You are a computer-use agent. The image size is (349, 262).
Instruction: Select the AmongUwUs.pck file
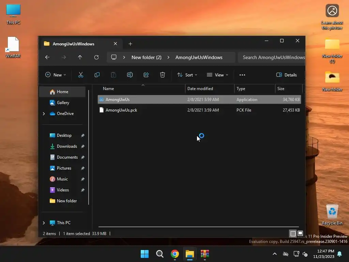199,110
